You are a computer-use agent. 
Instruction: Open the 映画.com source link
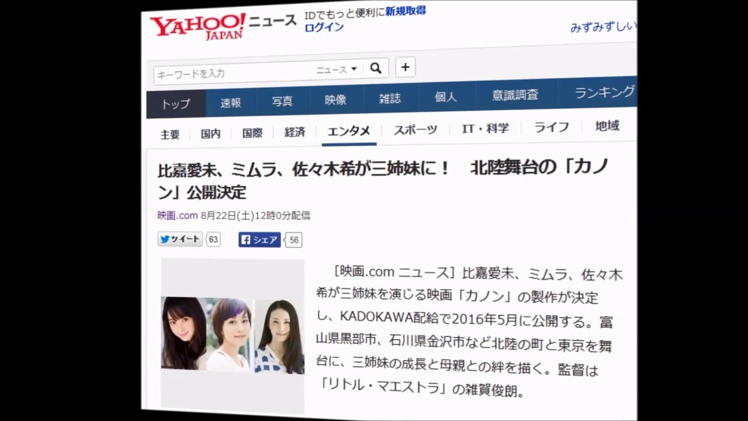coord(176,215)
